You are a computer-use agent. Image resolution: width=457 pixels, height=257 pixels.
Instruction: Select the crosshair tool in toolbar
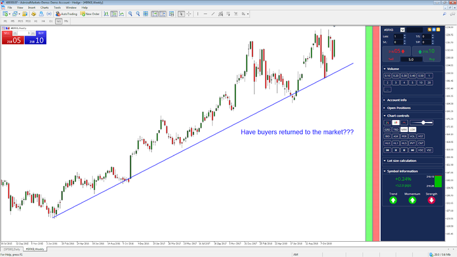(190, 13)
